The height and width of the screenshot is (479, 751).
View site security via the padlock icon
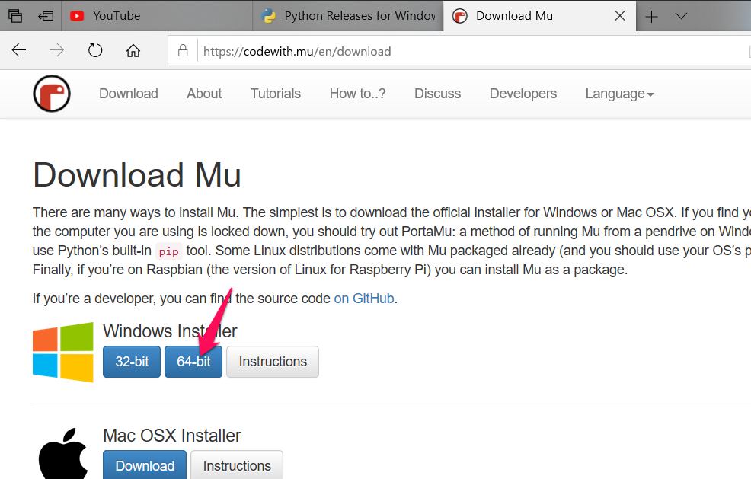pos(183,50)
